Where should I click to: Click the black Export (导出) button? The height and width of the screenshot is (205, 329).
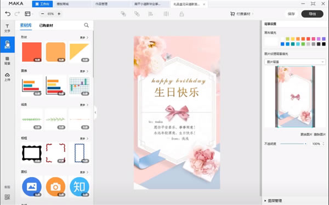(312, 14)
